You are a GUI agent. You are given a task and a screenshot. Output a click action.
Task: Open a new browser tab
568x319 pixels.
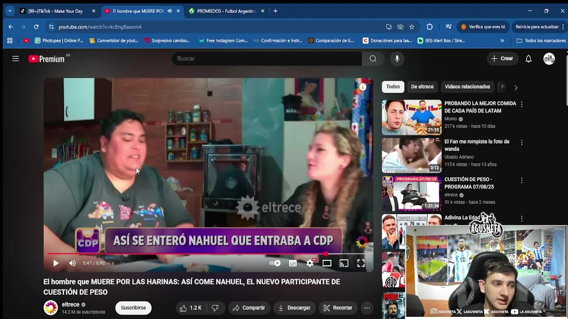point(276,11)
